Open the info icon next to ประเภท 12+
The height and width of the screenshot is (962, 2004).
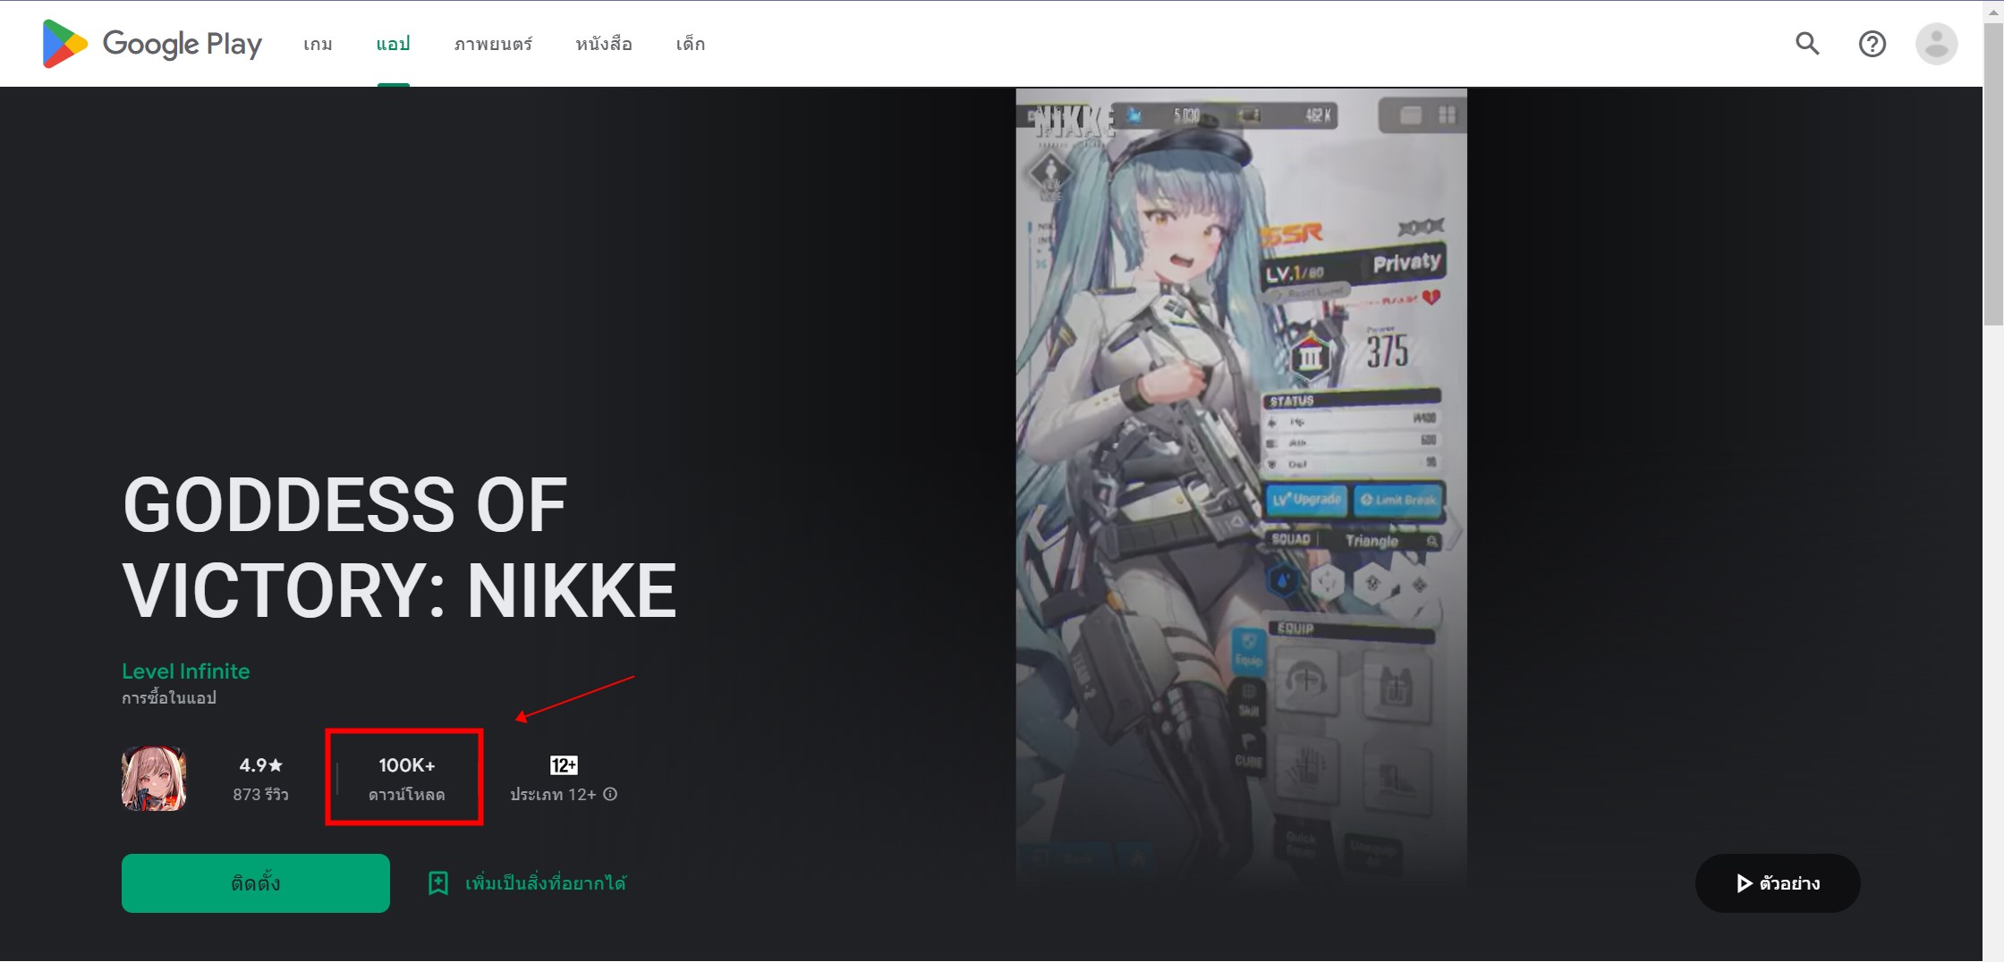tap(610, 794)
